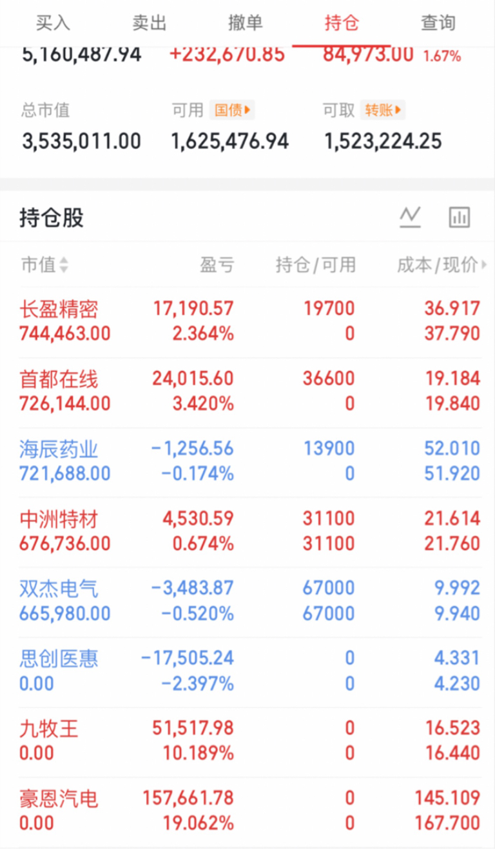Click the 盈亏 column header
This screenshot has height=849, width=495.
point(217,265)
